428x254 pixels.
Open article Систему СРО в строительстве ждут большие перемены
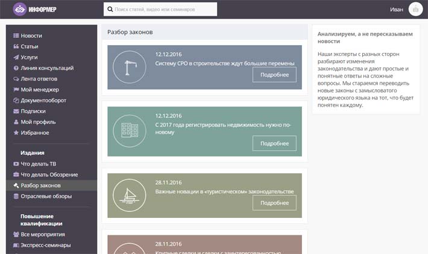225,64
